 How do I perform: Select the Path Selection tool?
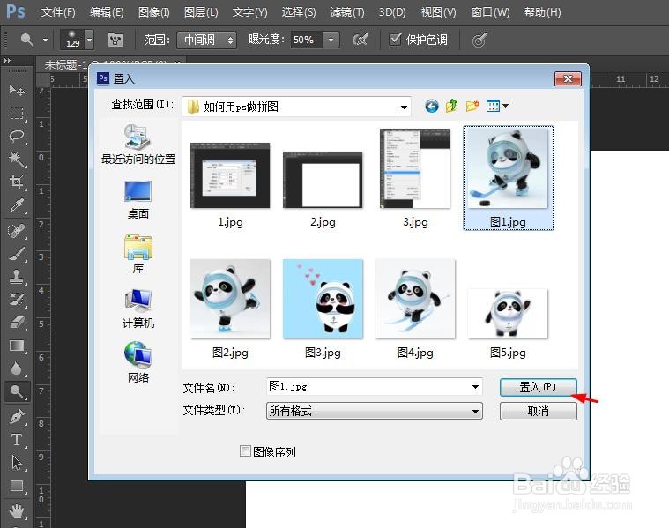coord(17,463)
